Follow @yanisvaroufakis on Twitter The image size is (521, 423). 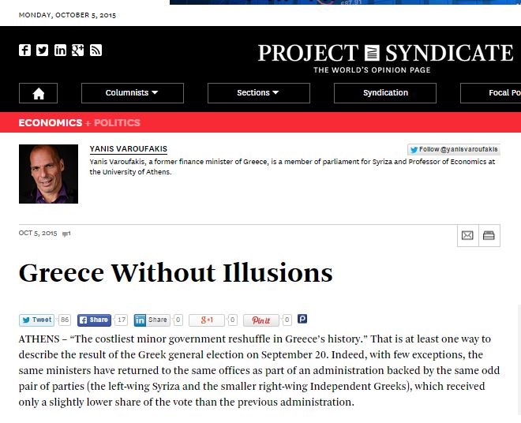point(454,149)
